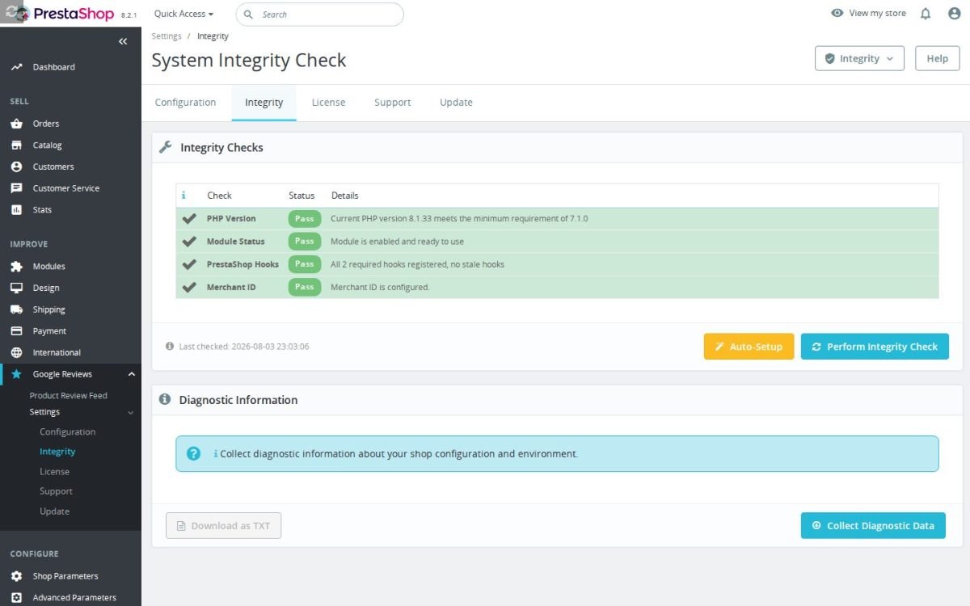Click the Auto-Setup button
Viewport: 970px width, 606px height.
(x=749, y=347)
